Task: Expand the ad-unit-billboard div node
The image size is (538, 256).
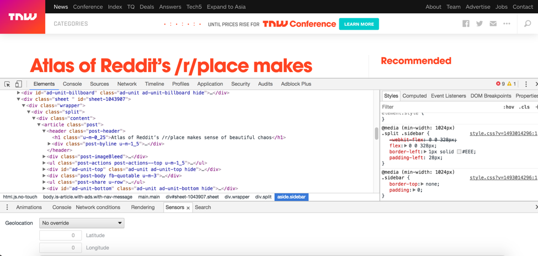Action: pos(19,92)
